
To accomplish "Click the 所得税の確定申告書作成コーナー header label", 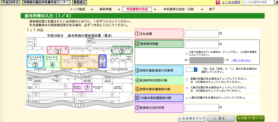I will coord(46,2).
